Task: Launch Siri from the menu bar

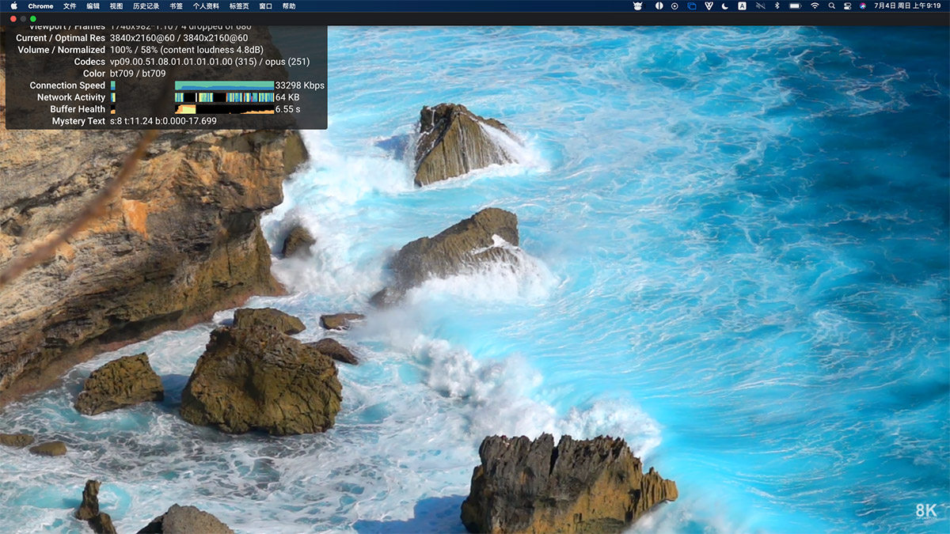Action: tap(862, 6)
